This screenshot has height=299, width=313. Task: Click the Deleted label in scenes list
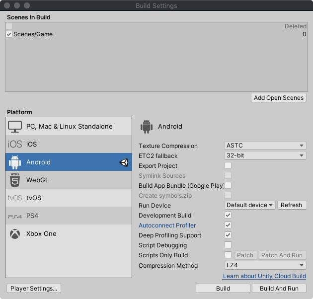pos(296,26)
